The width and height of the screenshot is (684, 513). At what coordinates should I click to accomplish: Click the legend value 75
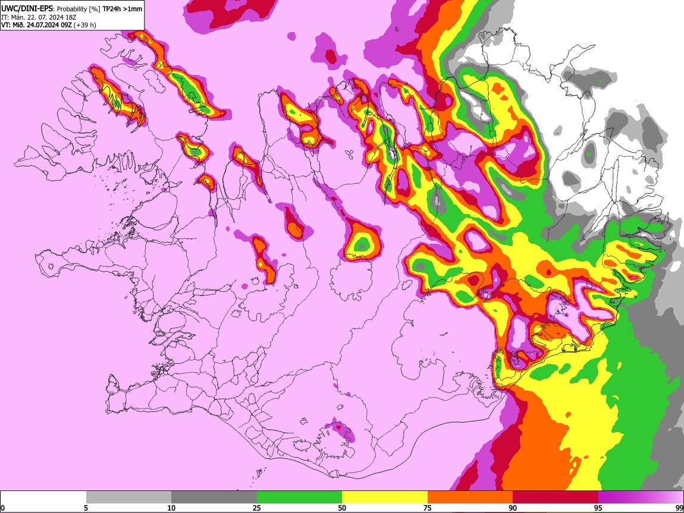tap(428, 508)
